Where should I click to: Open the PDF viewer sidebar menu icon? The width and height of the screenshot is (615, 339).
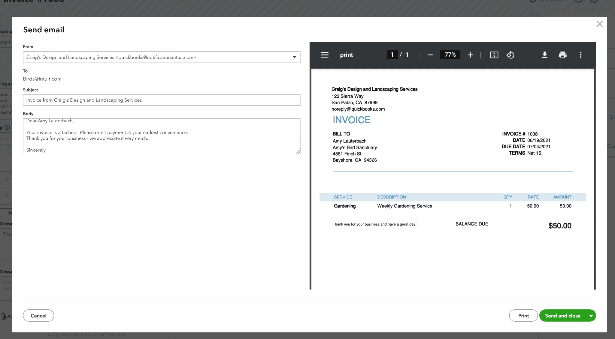325,55
